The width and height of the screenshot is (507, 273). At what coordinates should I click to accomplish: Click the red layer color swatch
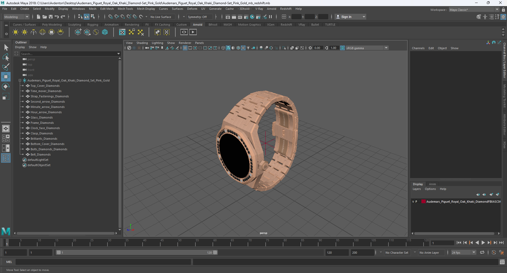click(x=424, y=202)
